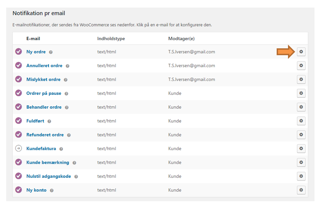Click help icon next to Ny konto
Screen dimensions: 321x207
(x=52, y=191)
